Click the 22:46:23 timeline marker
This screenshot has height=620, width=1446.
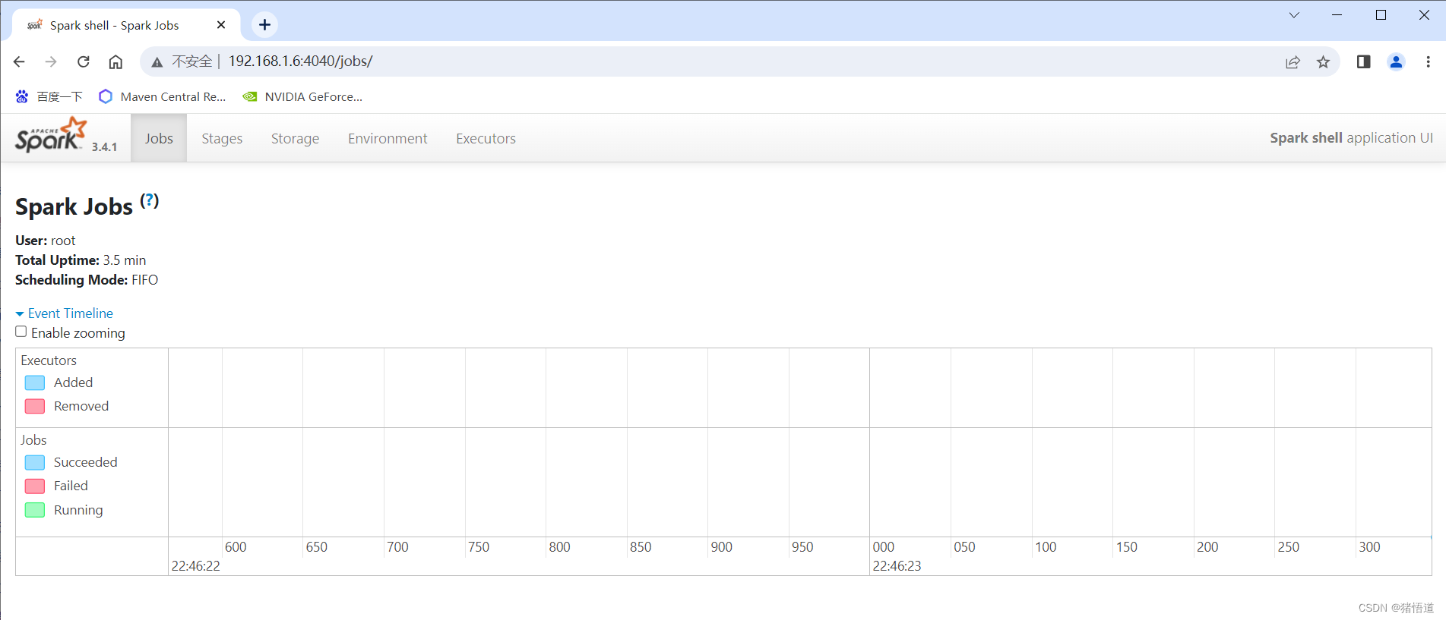pos(897,566)
